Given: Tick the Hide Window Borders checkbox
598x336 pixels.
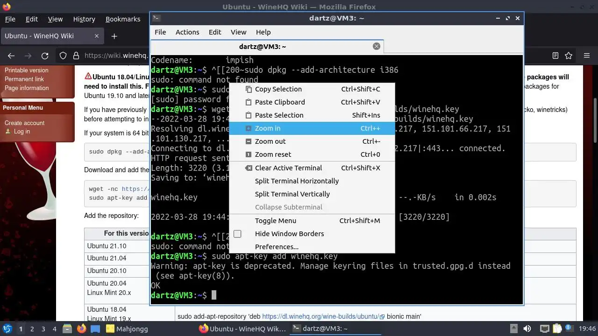Looking at the screenshot, I should [237, 234].
